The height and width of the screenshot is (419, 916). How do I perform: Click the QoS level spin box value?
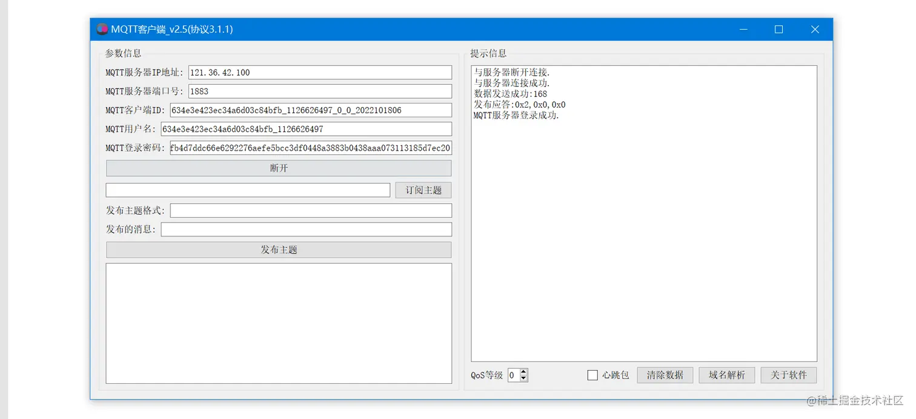coord(513,375)
